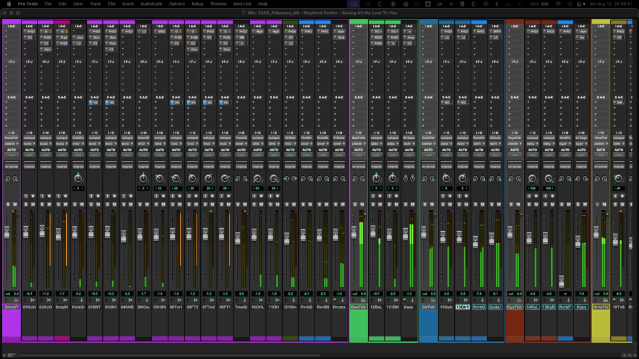This screenshot has height=359, width=639.
Task: Mute the BasFldr folder track
Action: pos(362,204)
